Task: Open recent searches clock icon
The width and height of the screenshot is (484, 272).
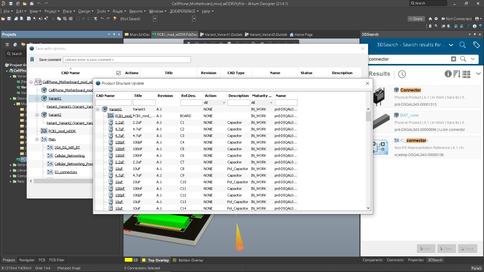Action: (402, 74)
